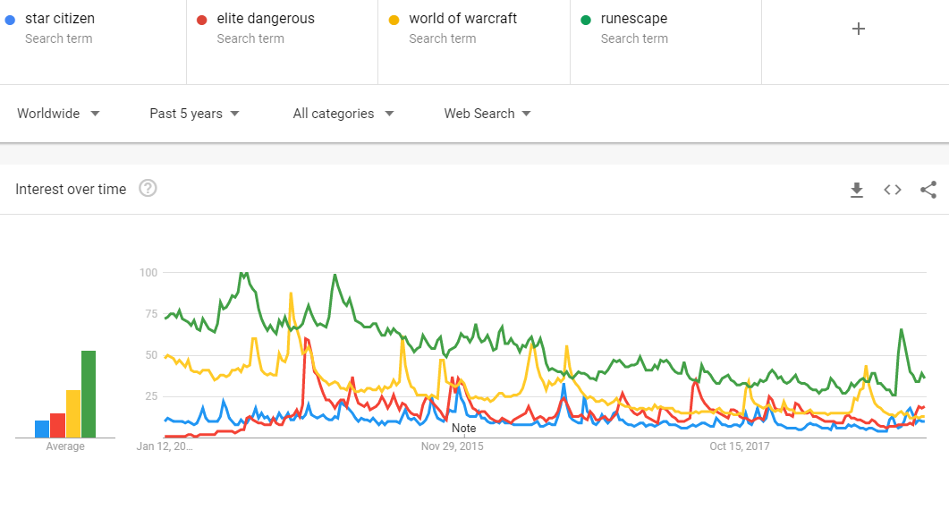
Task: Share the Interest over time chart
Action: (928, 190)
